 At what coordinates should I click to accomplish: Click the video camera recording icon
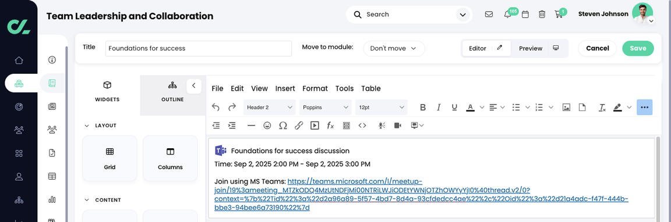398,126
